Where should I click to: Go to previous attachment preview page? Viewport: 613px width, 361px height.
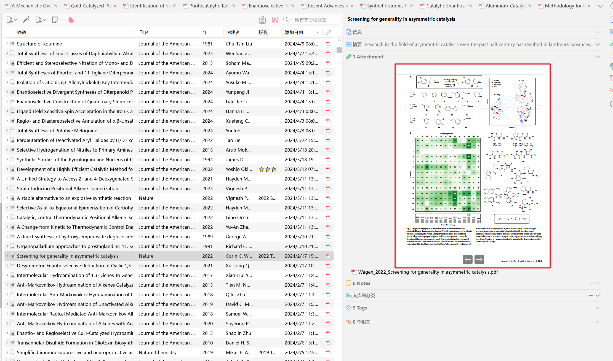pyautogui.click(x=468, y=259)
